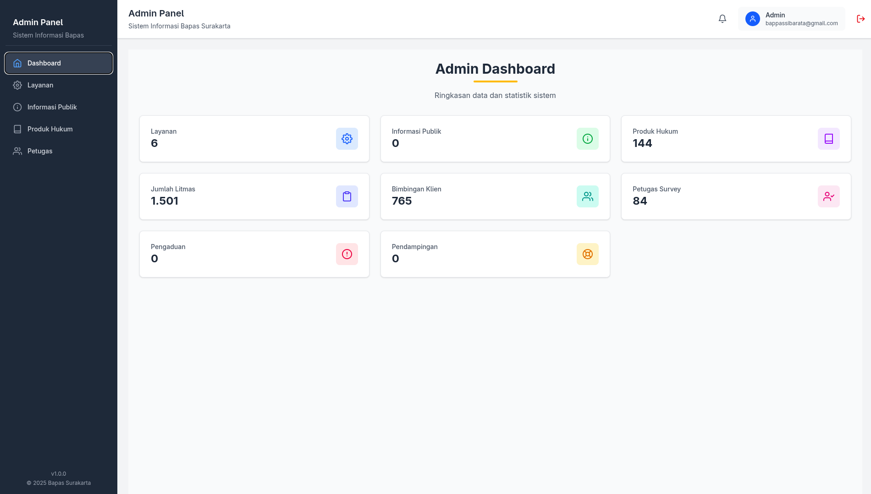Click the alert icon on Pengaduan card
The height and width of the screenshot is (494, 871).
347,254
